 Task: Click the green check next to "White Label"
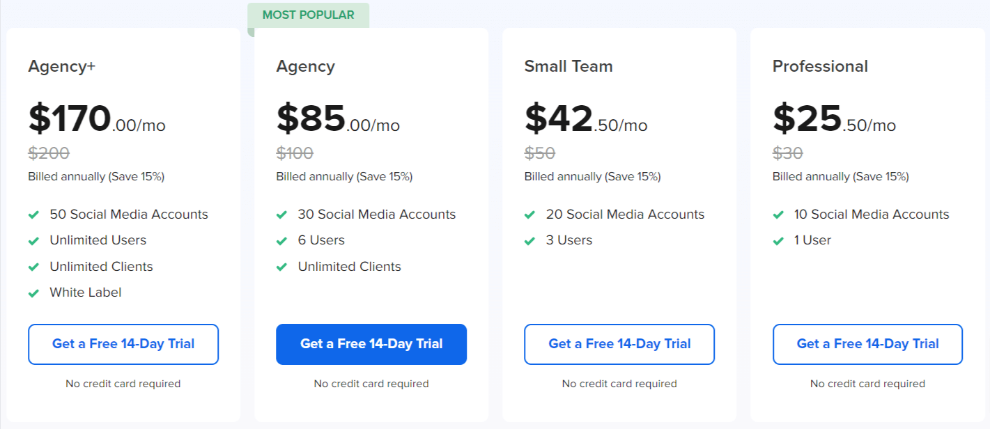pyautogui.click(x=33, y=292)
